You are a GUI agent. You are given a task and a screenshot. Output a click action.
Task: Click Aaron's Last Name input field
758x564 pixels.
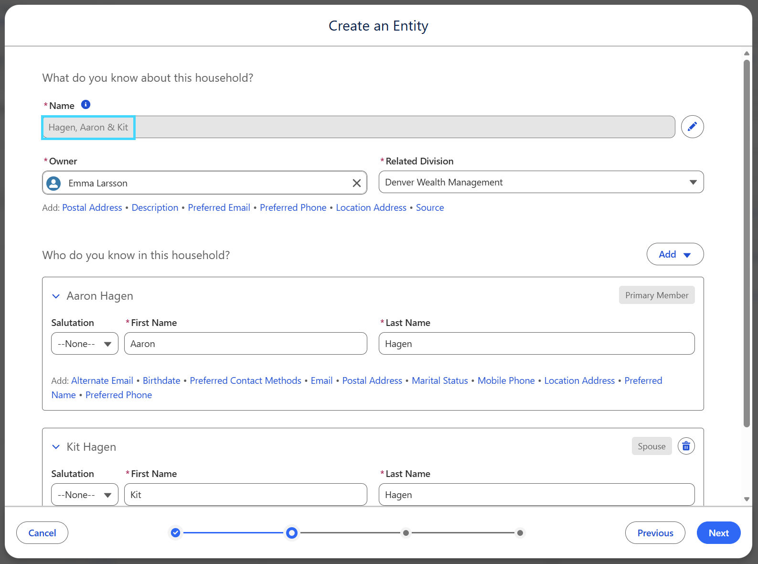[x=536, y=344]
